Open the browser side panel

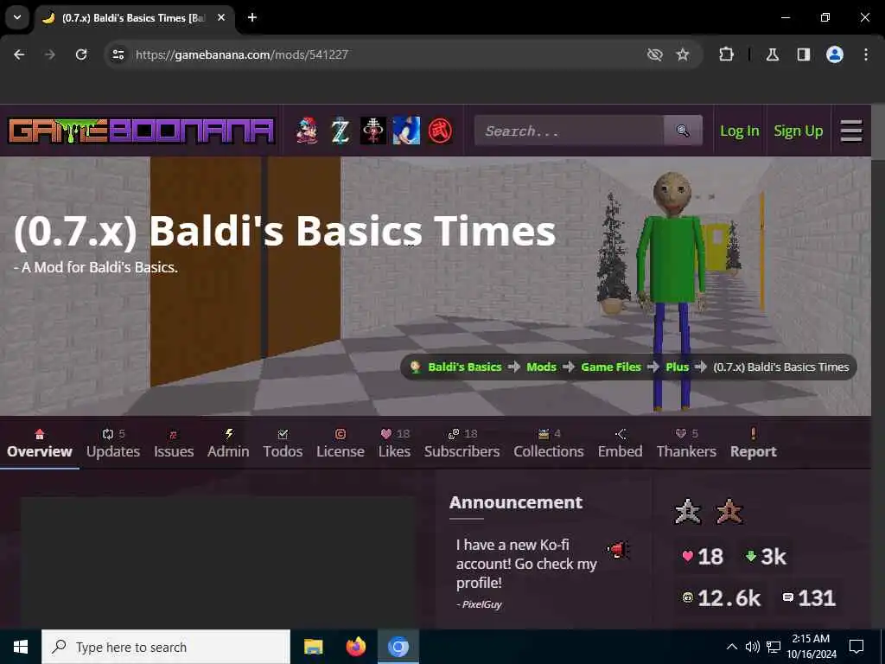point(804,54)
